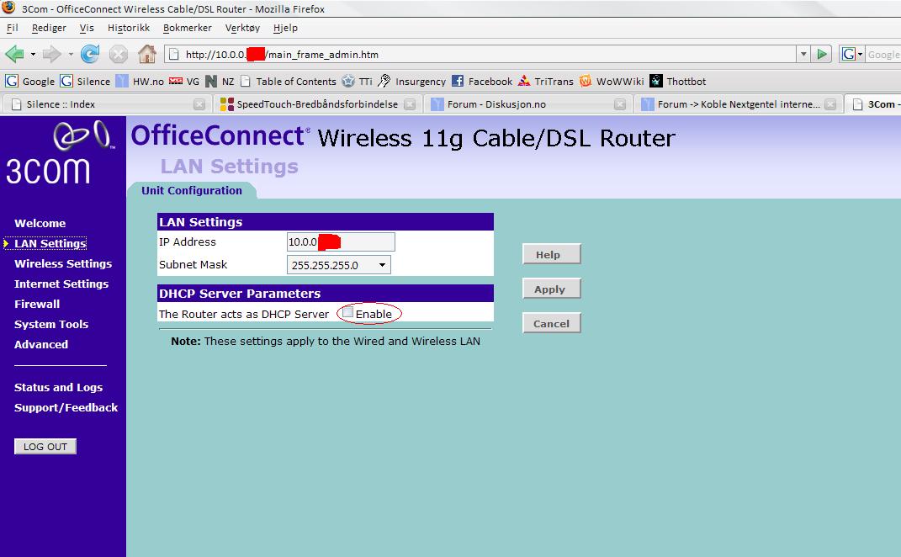Open the Table of Contents bookmark

pos(288,81)
